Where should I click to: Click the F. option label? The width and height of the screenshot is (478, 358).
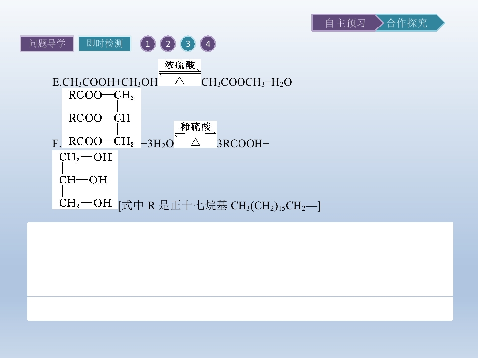coord(56,143)
